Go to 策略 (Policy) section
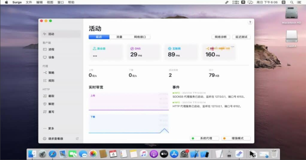The width and height of the screenshot is (306, 160). tap(51, 73)
